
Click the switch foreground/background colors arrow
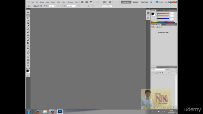(x=29, y=68)
